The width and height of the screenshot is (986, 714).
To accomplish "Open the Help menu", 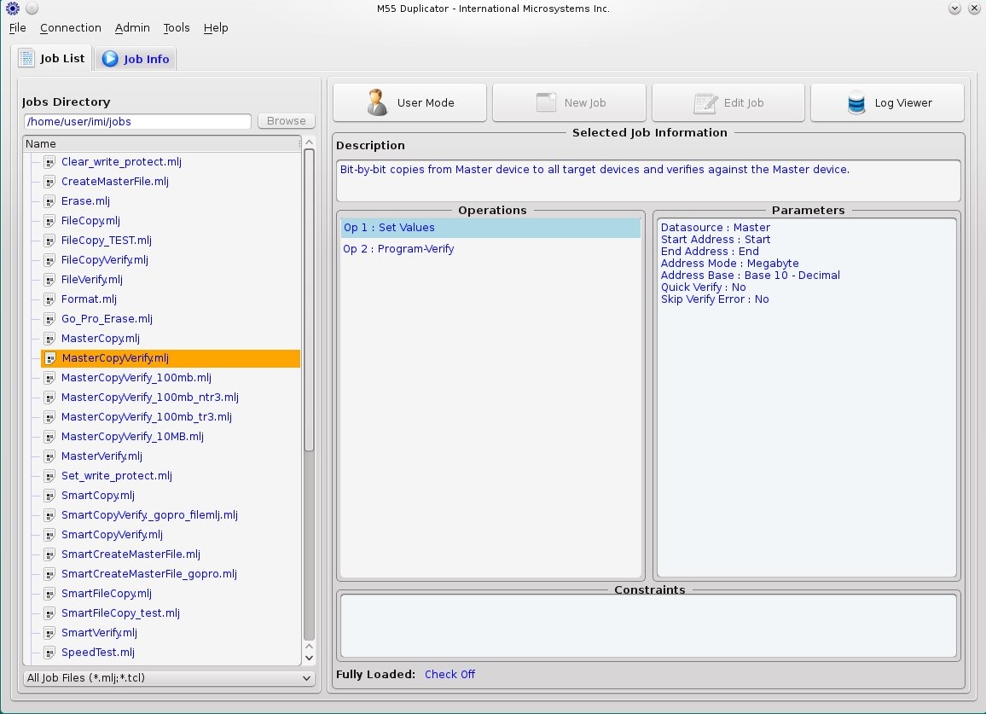I will pos(216,27).
